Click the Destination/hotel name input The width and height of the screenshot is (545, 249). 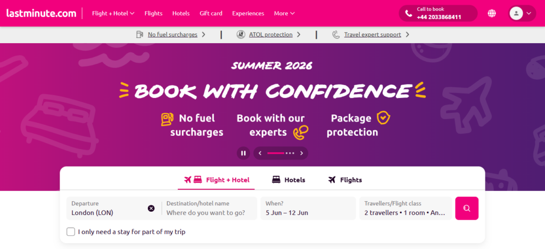[210, 209]
